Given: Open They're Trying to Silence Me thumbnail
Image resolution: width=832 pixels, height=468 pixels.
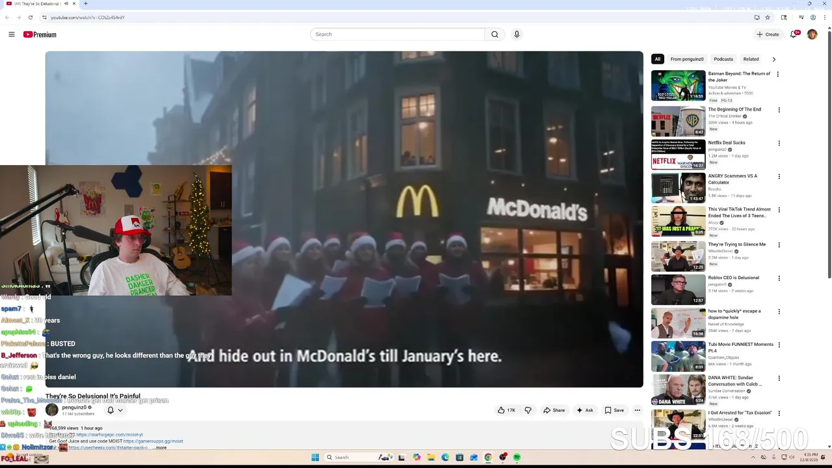Looking at the screenshot, I should click(x=678, y=256).
